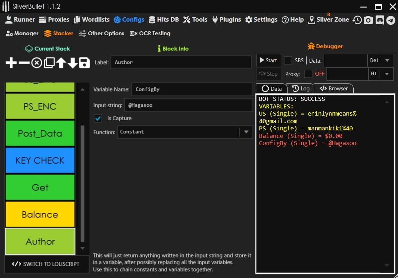Screen dimensions: 398x278
Task: Expand the proxy type dropdown showing Ht
Action: tap(387, 74)
